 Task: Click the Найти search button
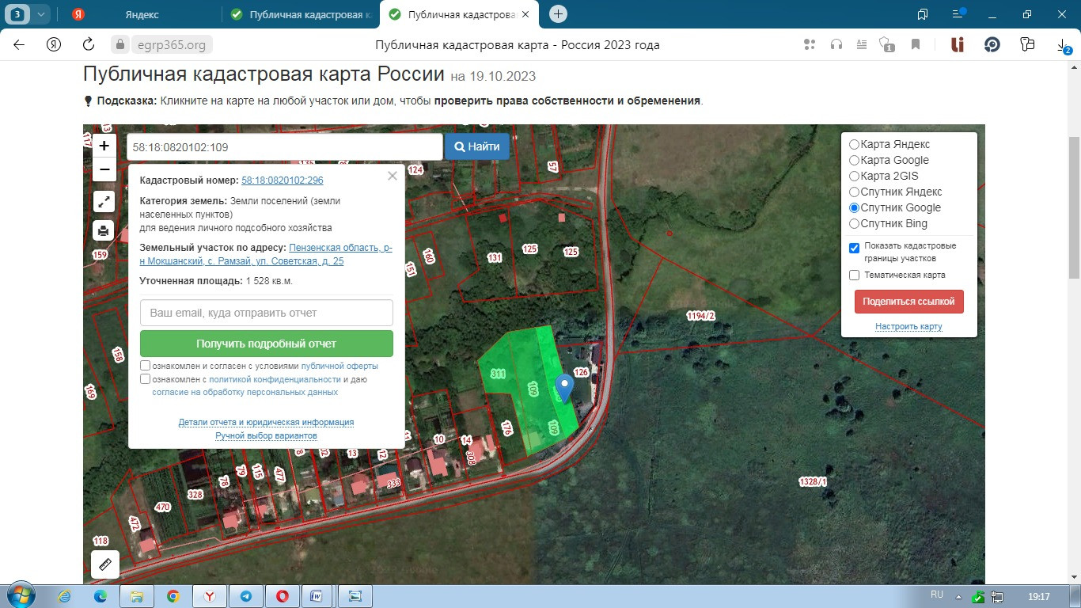click(x=476, y=146)
